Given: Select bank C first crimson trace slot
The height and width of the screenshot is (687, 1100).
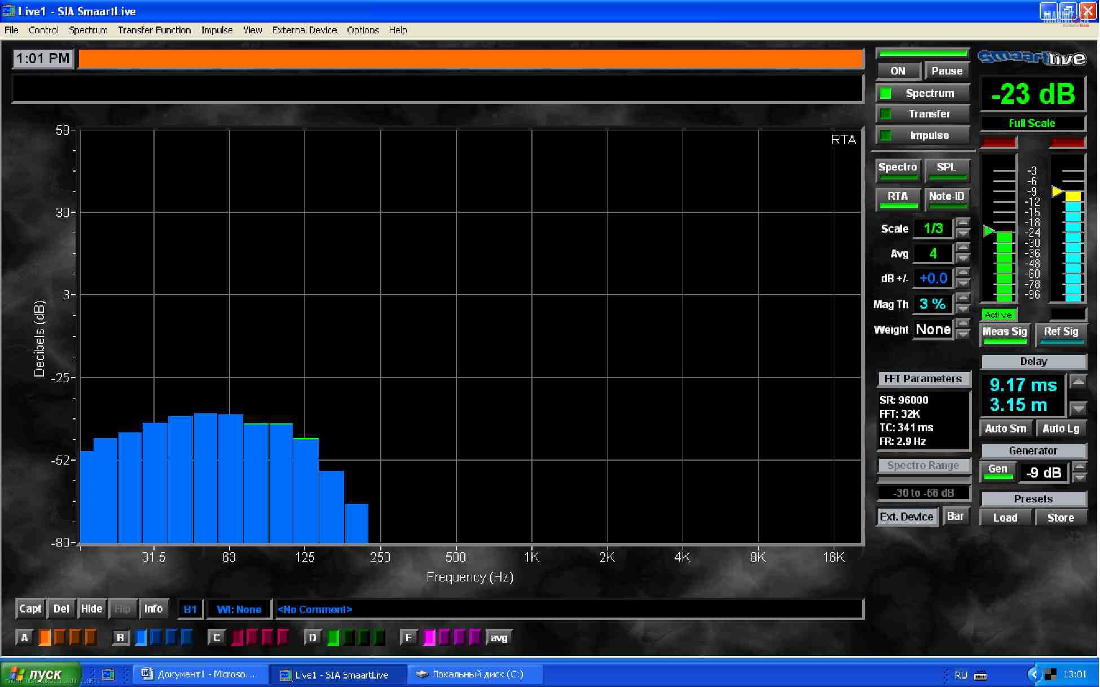Looking at the screenshot, I should 237,638.
